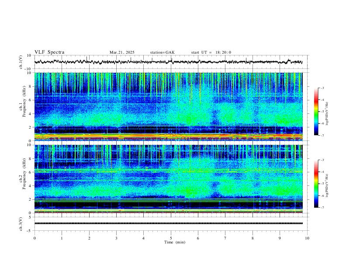Screen dimensions: 346x267
Task: Click the 6 minute tick label
Action: 198,238
